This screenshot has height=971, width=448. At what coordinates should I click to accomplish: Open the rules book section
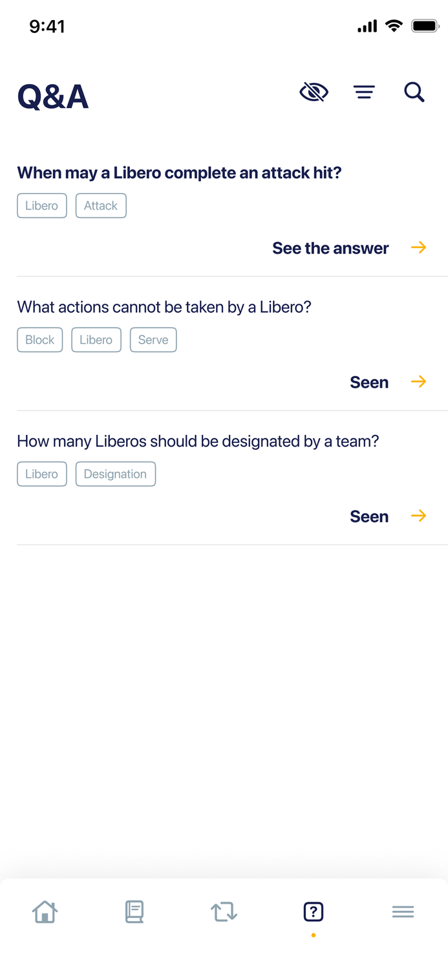click(134, 911)
